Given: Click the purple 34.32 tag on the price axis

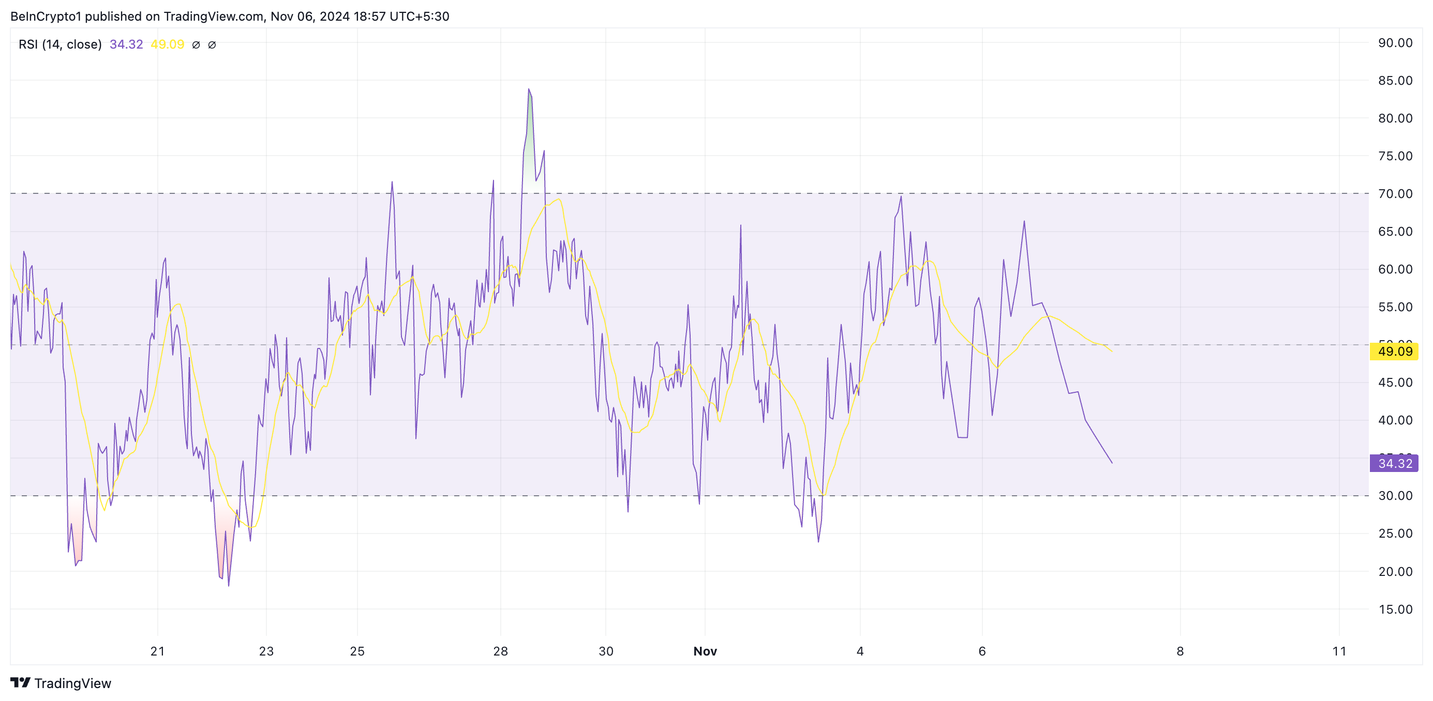Looking at the screenshot, I should click(x=1394, y=463).
